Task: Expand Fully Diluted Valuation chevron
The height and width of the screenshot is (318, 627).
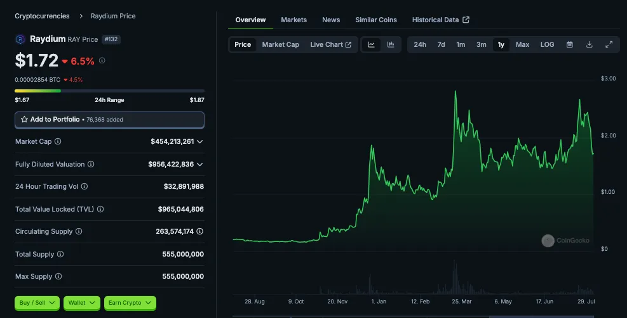Action: click(200, 165)
